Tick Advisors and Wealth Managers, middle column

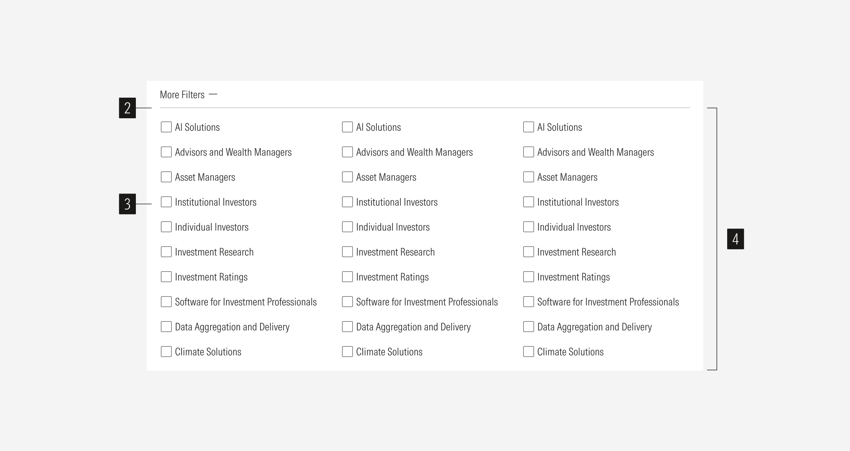(x=347, y=152)
